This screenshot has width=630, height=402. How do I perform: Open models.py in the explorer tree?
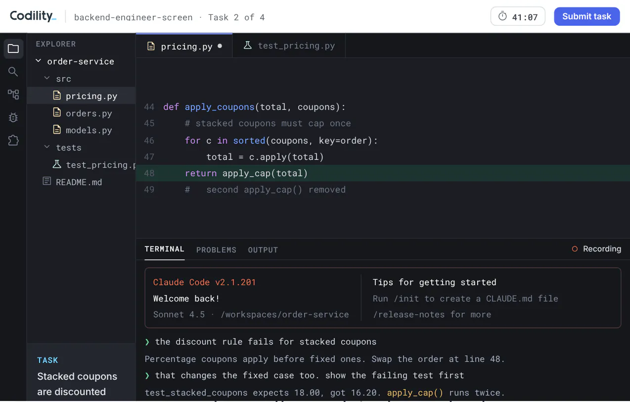(81, 130)
